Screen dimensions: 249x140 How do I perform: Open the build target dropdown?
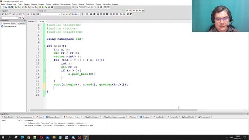point(63,7)
